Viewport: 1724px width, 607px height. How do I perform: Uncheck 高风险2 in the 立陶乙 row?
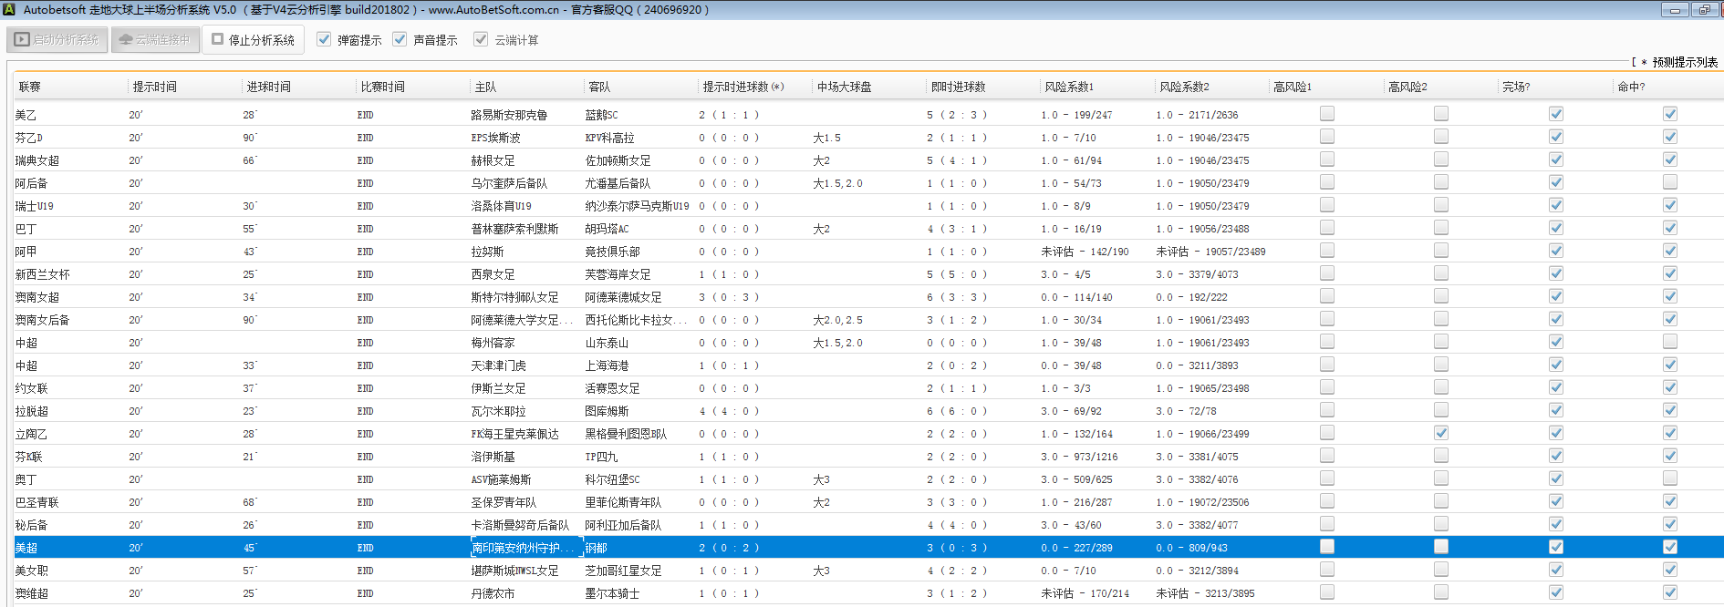pos(1441,433)
